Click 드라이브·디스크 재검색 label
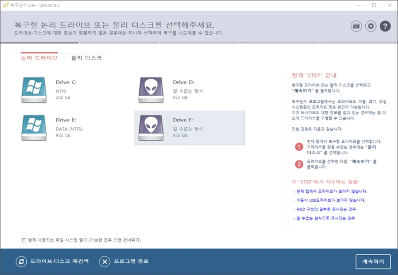 [59, 261]
